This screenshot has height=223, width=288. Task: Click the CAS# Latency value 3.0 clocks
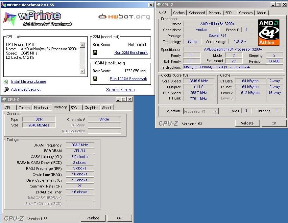[80, 157]
